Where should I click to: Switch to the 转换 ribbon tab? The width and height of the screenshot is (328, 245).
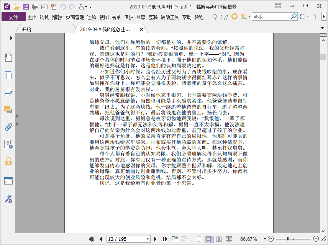44,17
